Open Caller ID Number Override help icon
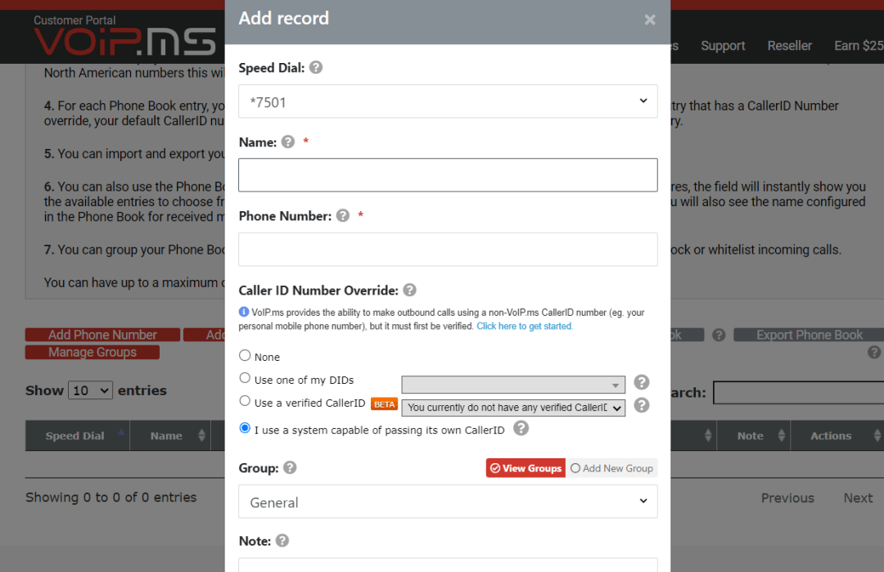The image size is (884, 572). [x=409, y=290]
